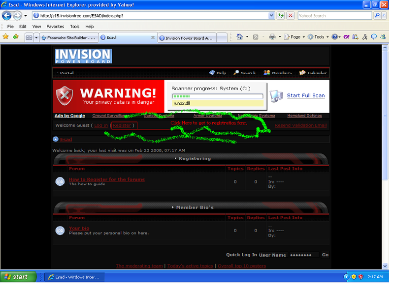Click the browser Forward arrow button
This screenshot has height=295, width=394.
coord(17,16)
